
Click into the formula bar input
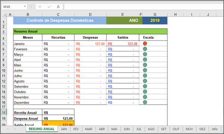(144, 7)
